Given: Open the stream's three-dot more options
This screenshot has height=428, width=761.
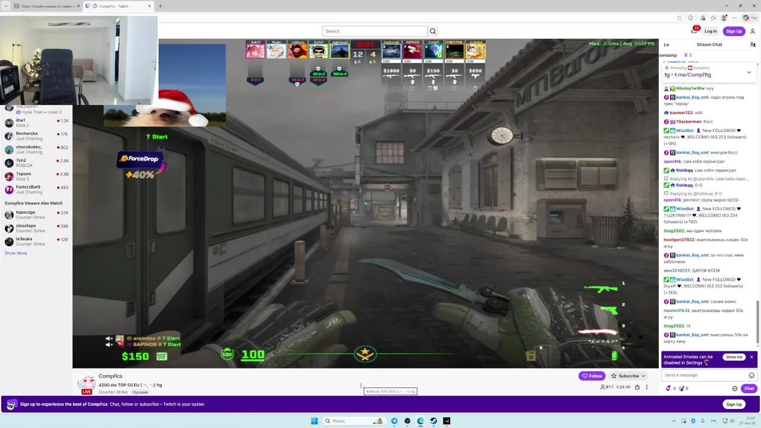Looking at the screenshot, I should click(x=647, y=387).
